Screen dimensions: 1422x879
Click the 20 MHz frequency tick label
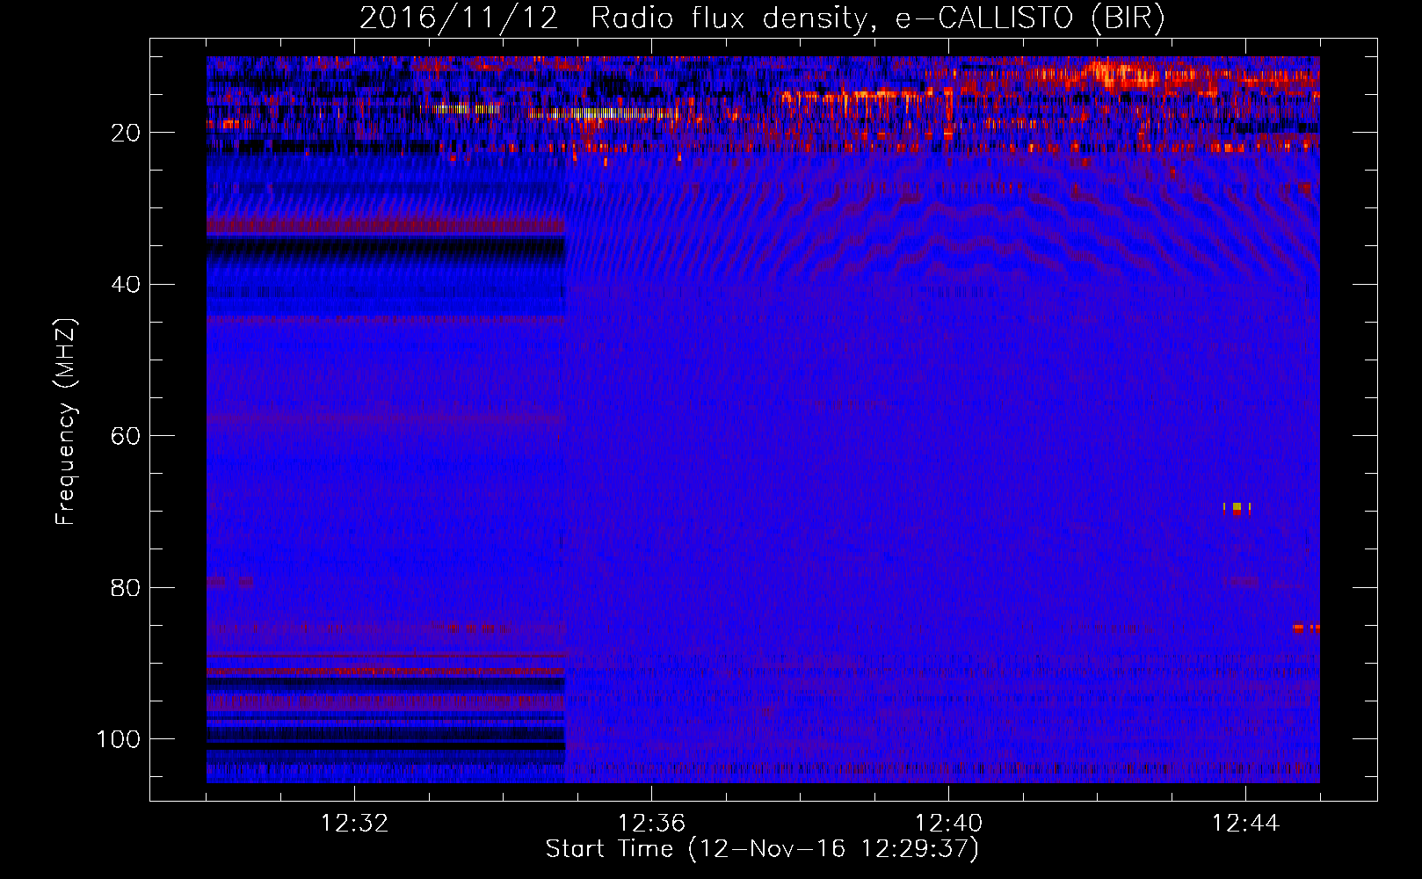pyautogui.click(x=126, y=133)
